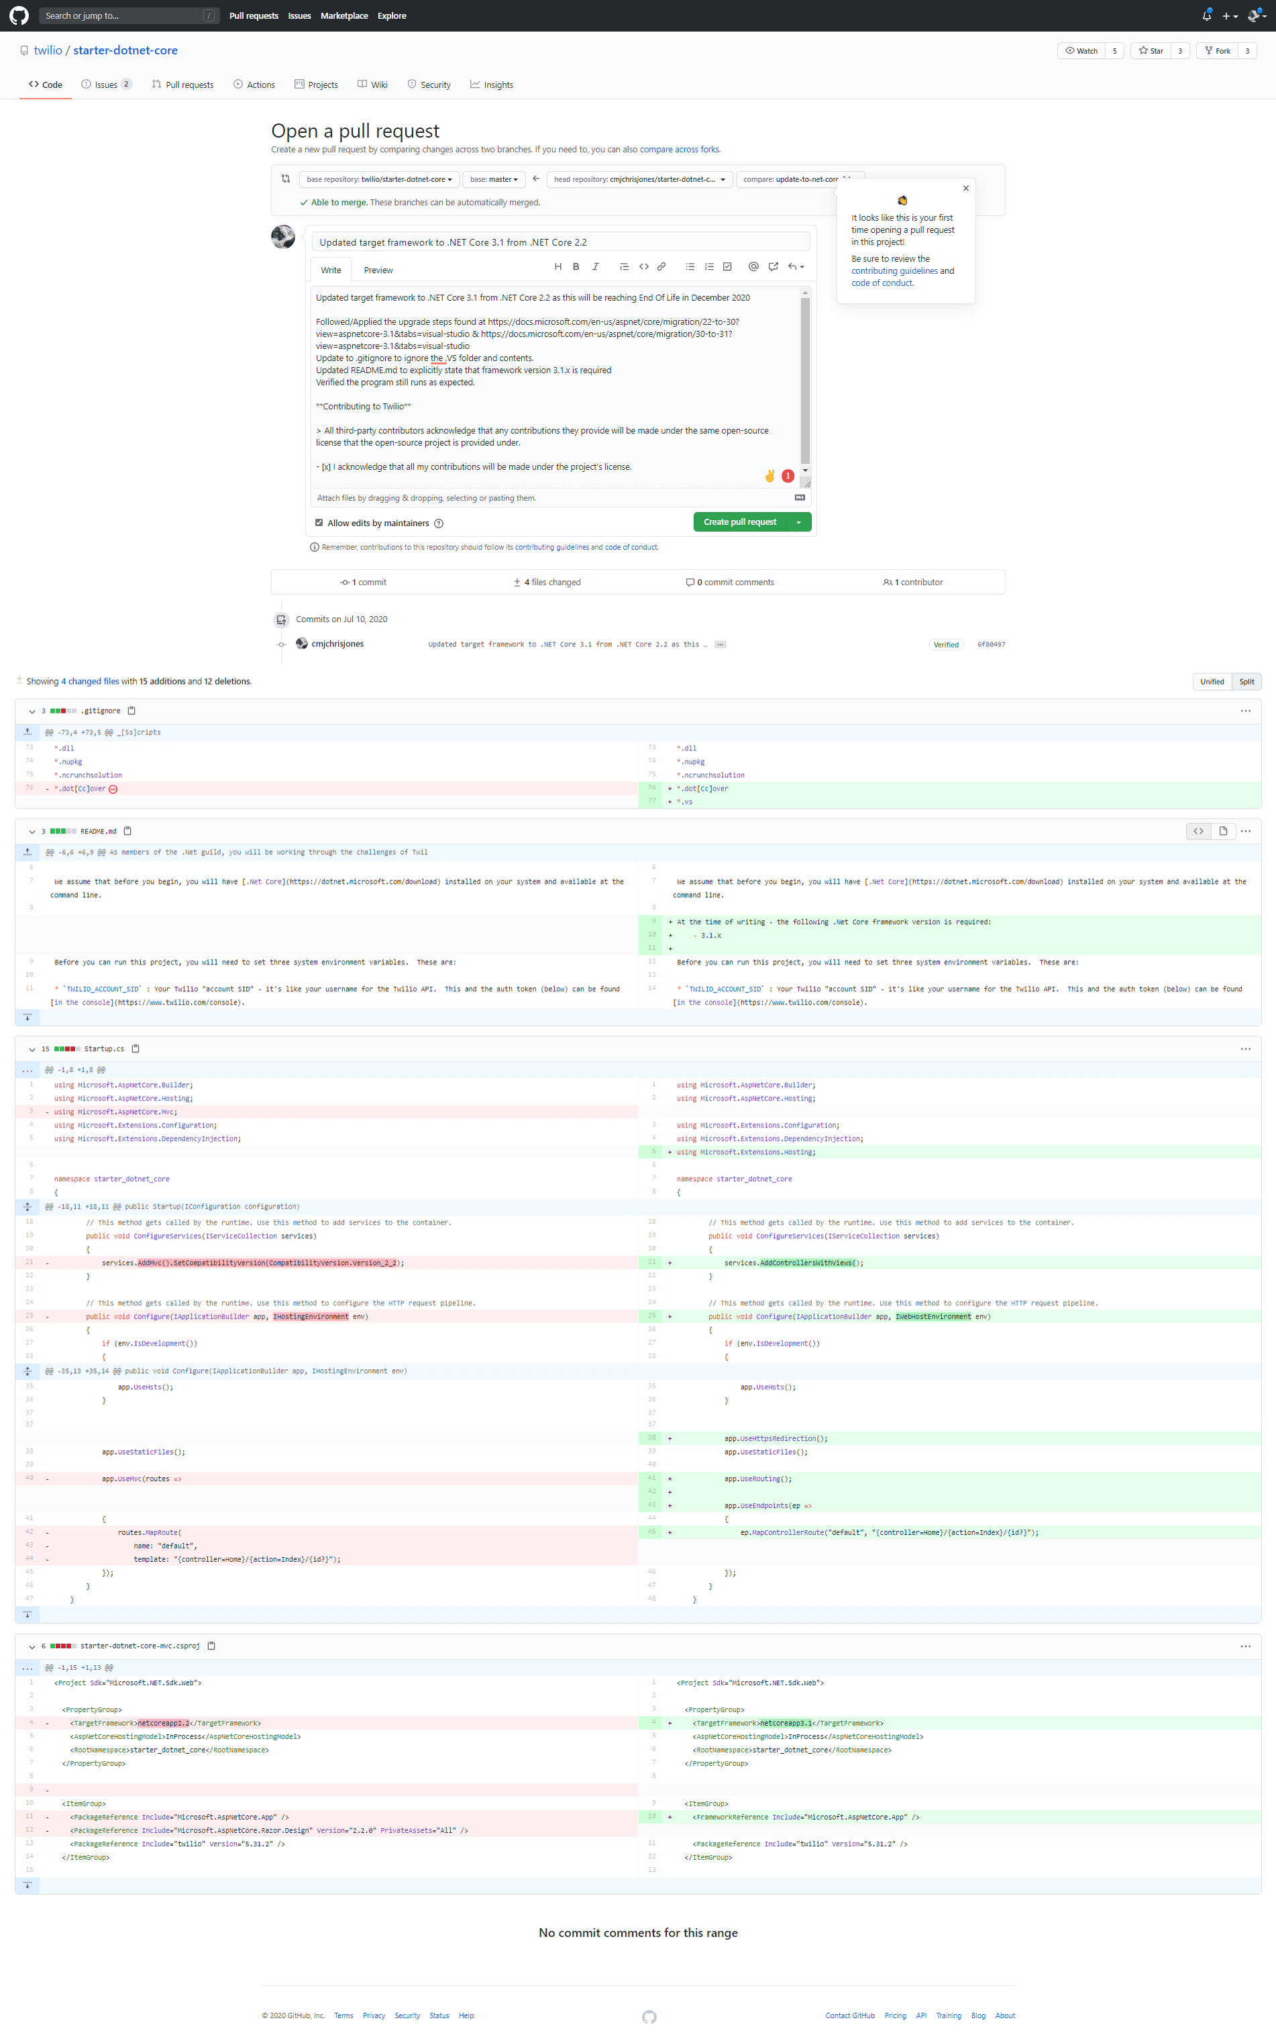Open saved replies dropdown in editor
Viewport: 1276px width, 2043px height.
tap(796, 266)
